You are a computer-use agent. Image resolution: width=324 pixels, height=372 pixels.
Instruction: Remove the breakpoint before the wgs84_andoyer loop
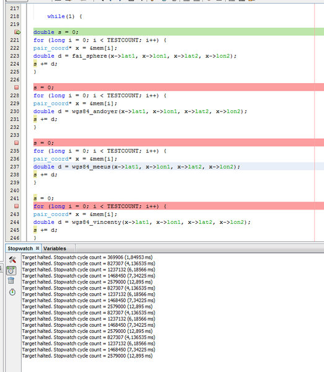tap(16, 87)
